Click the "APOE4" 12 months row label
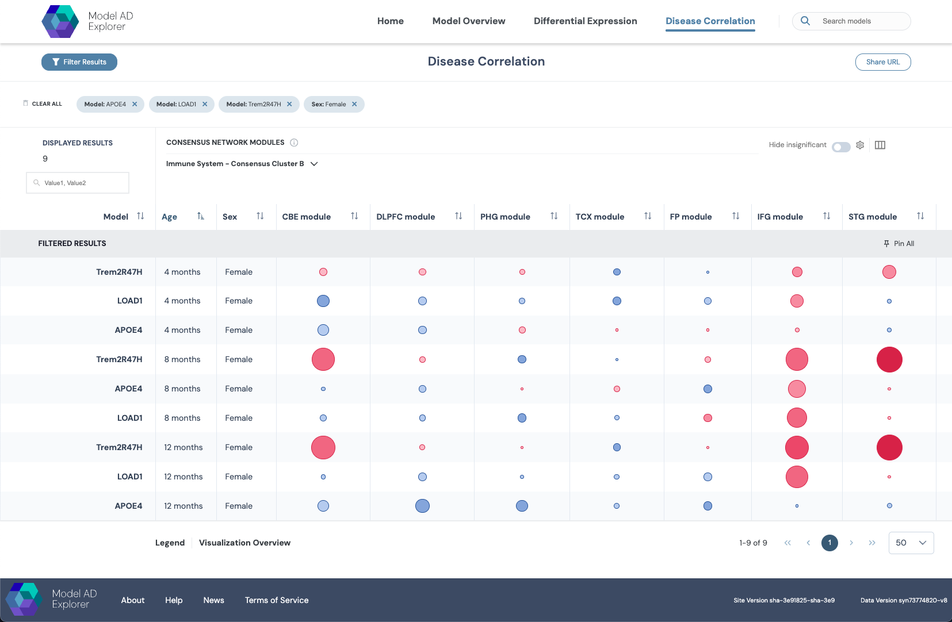 [128, 506]
